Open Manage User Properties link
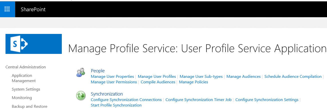This screenshot has width=327, height=112. 112,77
